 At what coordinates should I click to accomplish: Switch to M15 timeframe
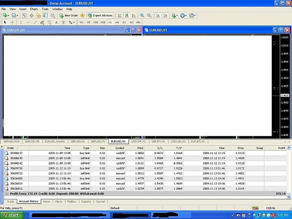tap(96, 22)
